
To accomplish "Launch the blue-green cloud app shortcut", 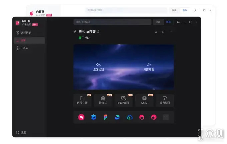I will (130, 117).
